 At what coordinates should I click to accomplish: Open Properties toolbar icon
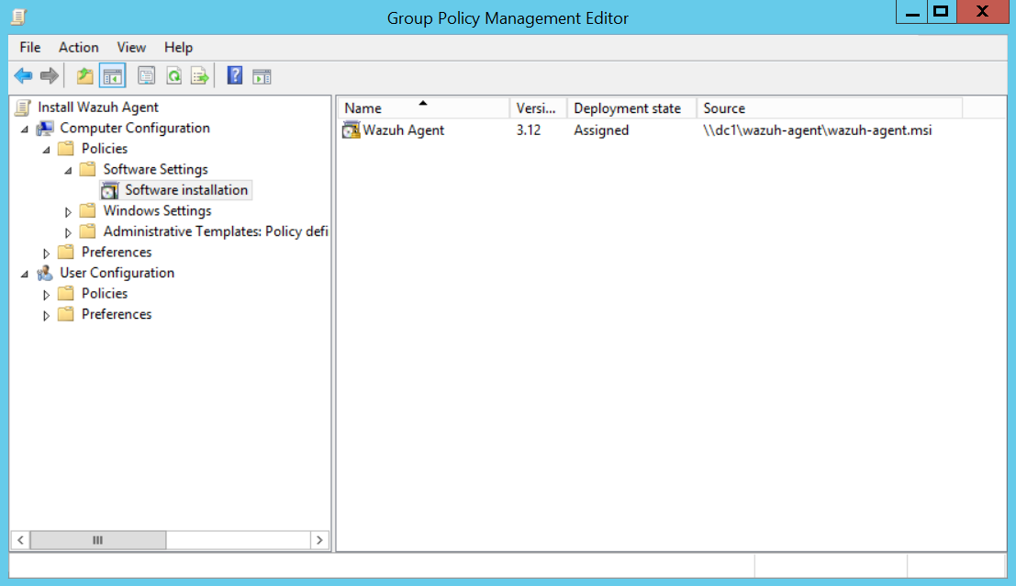point(147,76)
